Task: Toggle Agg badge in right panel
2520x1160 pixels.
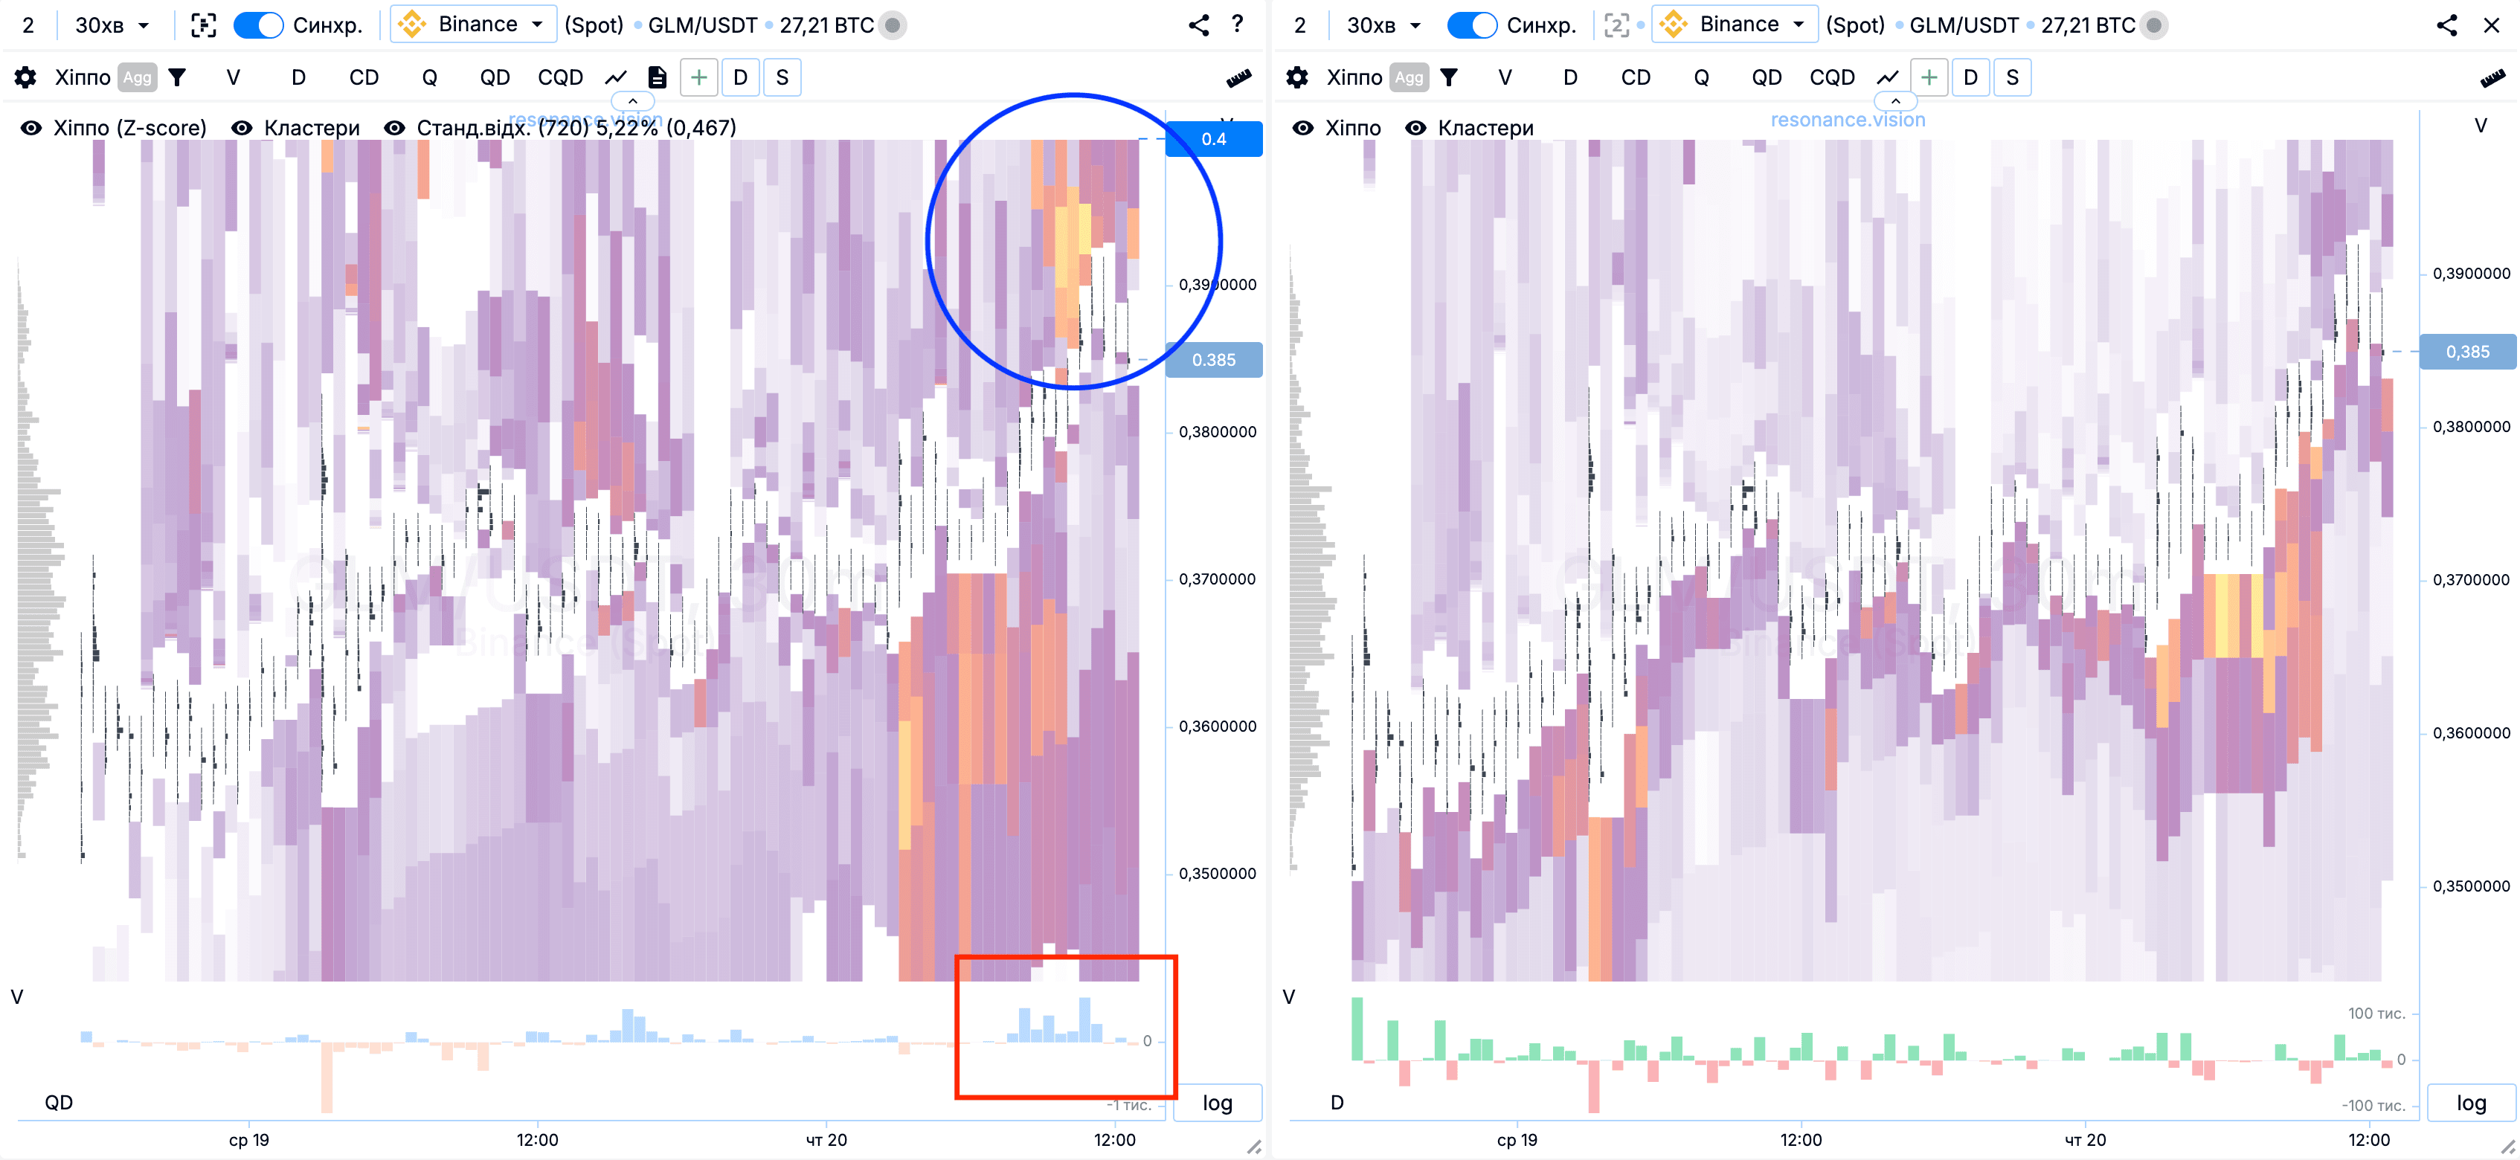Action: tap(1409, 77)
